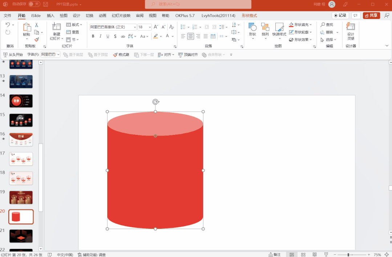The height and width of the screenshot is (257, 392).
Task: Click the Cut scissors icon
Action: 36,25
